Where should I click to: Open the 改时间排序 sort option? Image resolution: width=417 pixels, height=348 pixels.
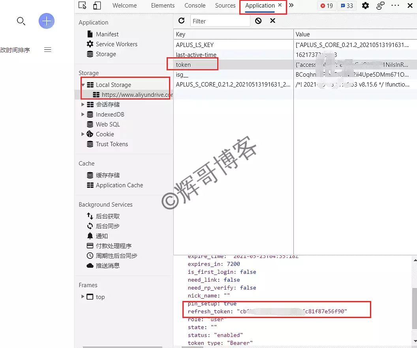[x=15, y=50]
